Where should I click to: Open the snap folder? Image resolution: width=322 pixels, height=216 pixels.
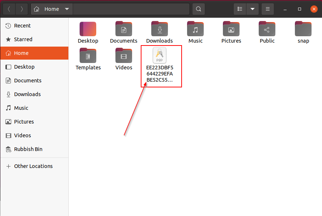click(x=303, y=29)
